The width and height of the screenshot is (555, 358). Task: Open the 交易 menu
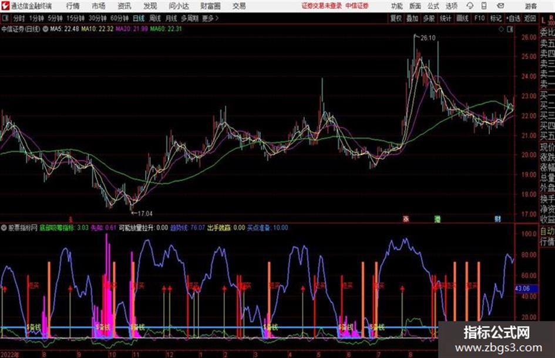239,6
